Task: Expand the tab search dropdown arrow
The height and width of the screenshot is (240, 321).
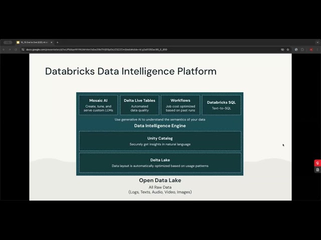Action: pos(317,42)
